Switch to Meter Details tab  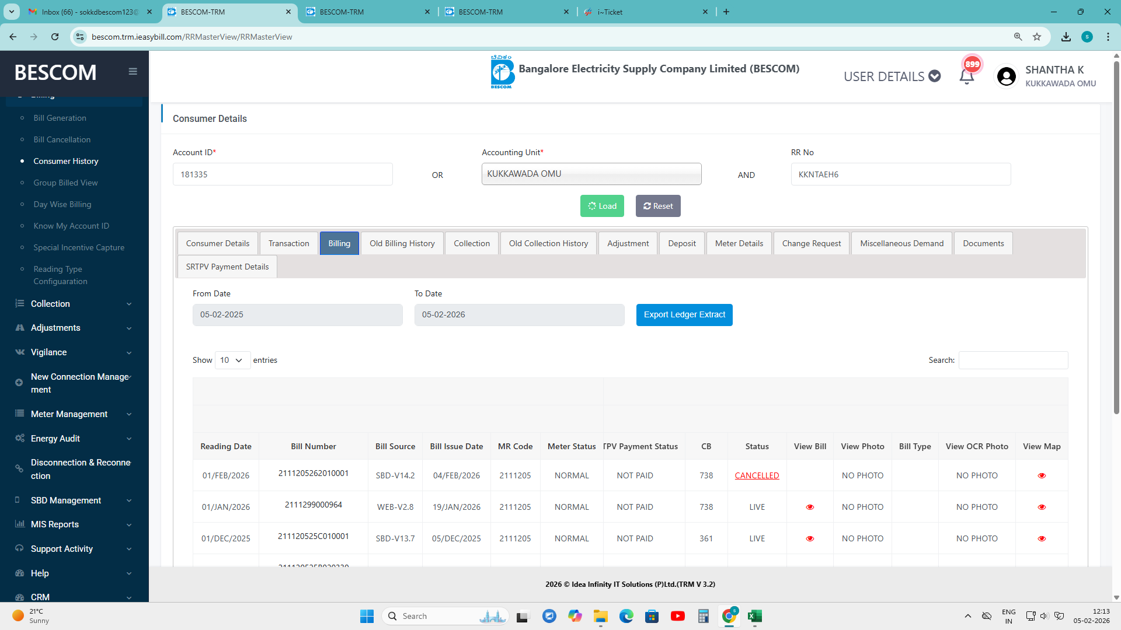point(739,243)
